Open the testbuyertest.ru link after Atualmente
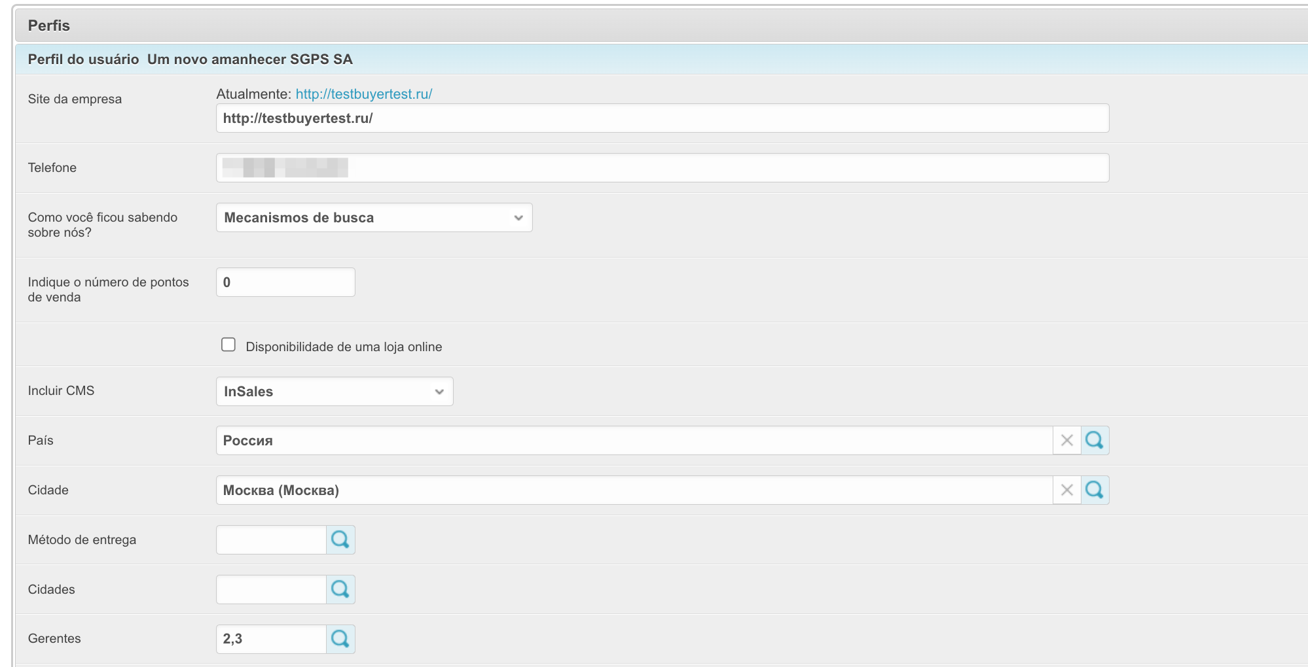The width and height of the screenshot is (1308, 667). (363, 94)
